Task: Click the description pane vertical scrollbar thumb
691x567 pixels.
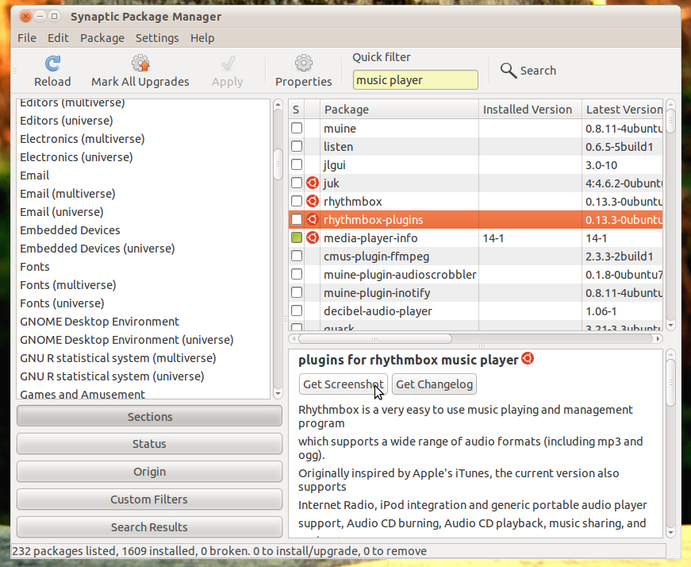Action: point(670,382)
